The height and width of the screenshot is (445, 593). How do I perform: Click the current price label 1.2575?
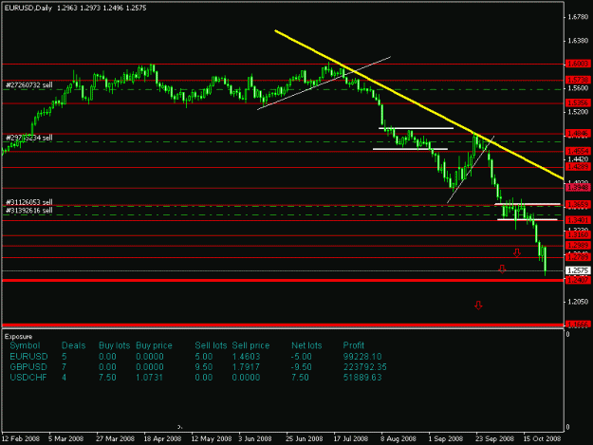(578, 270)
